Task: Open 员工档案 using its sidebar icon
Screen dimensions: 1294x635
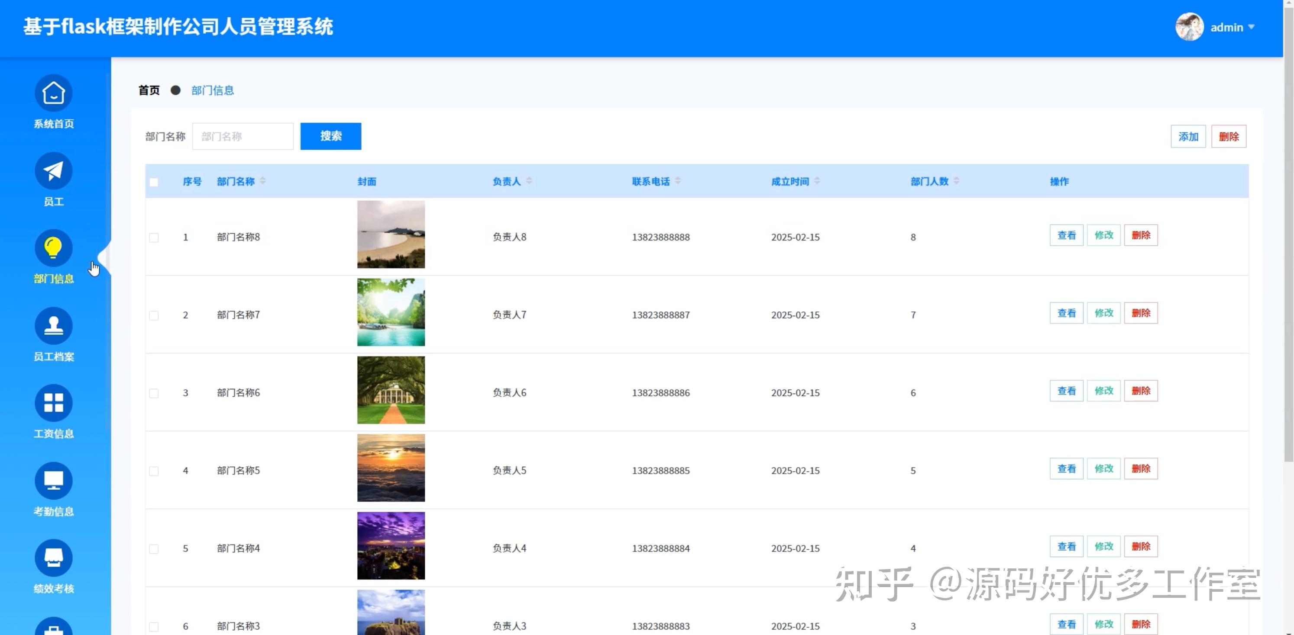Action: [x=53, y=326]
